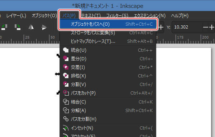
Task: Apply 分割(V) path division
Action: click(x=108, y=85)
